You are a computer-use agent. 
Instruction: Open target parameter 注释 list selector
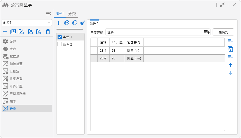pyautogui.click(x=206, y=32)
